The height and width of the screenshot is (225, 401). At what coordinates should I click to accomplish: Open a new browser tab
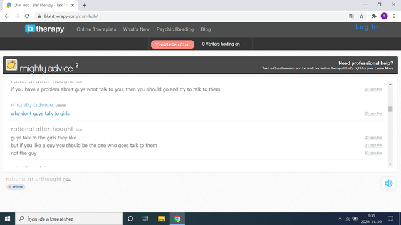(x=85, y=5)
